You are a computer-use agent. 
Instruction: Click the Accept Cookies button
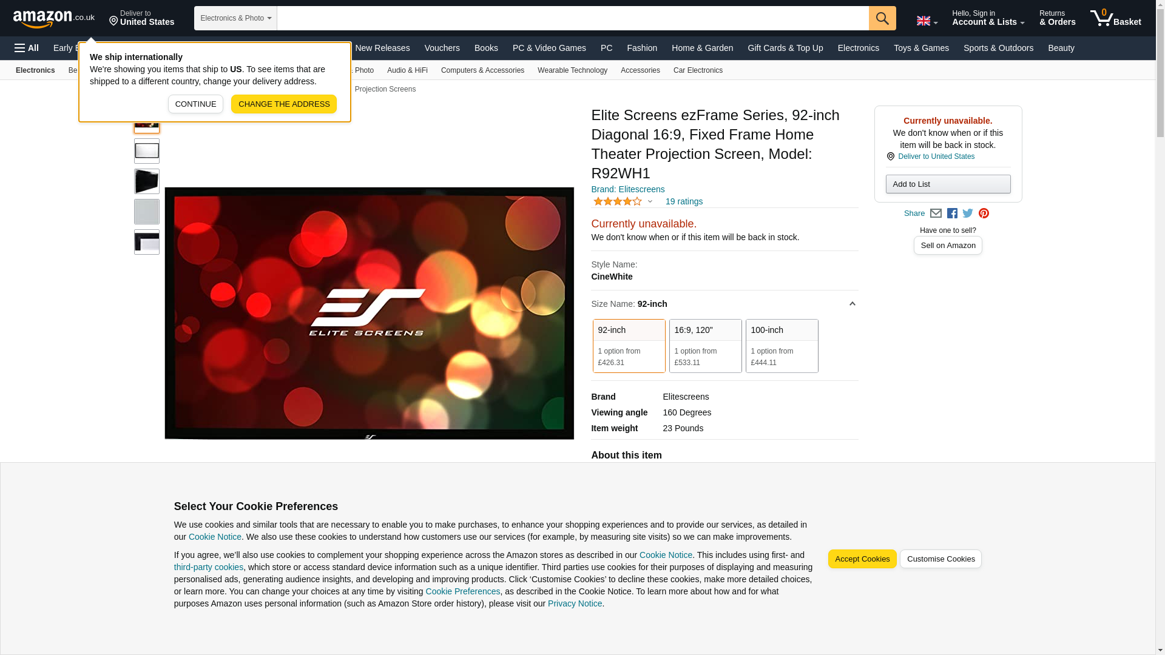(862, 559)
